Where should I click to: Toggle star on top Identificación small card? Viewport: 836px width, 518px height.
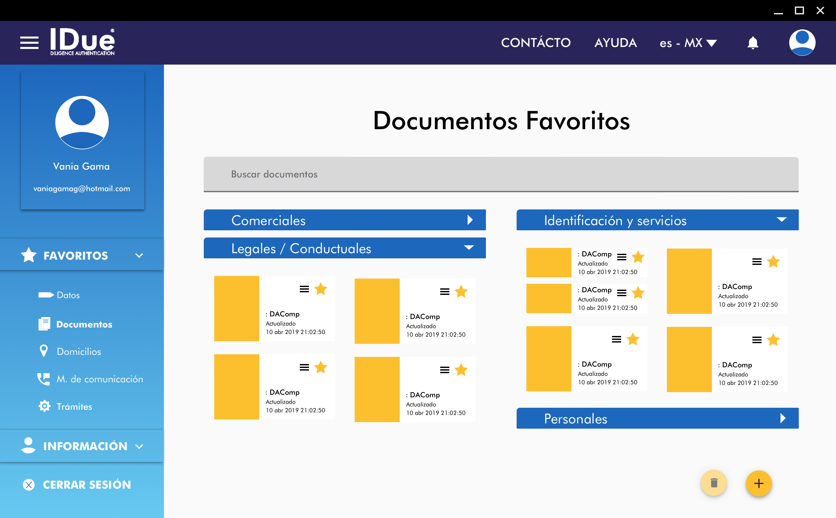(638, 257)
